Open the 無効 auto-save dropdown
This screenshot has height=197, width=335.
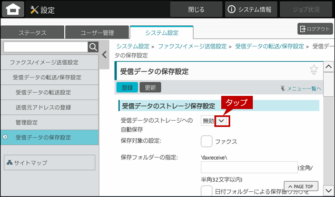point(215,121)
